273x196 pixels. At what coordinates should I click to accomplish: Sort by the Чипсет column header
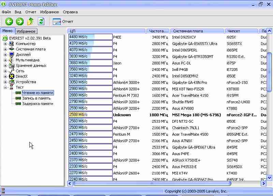[241, 31]
